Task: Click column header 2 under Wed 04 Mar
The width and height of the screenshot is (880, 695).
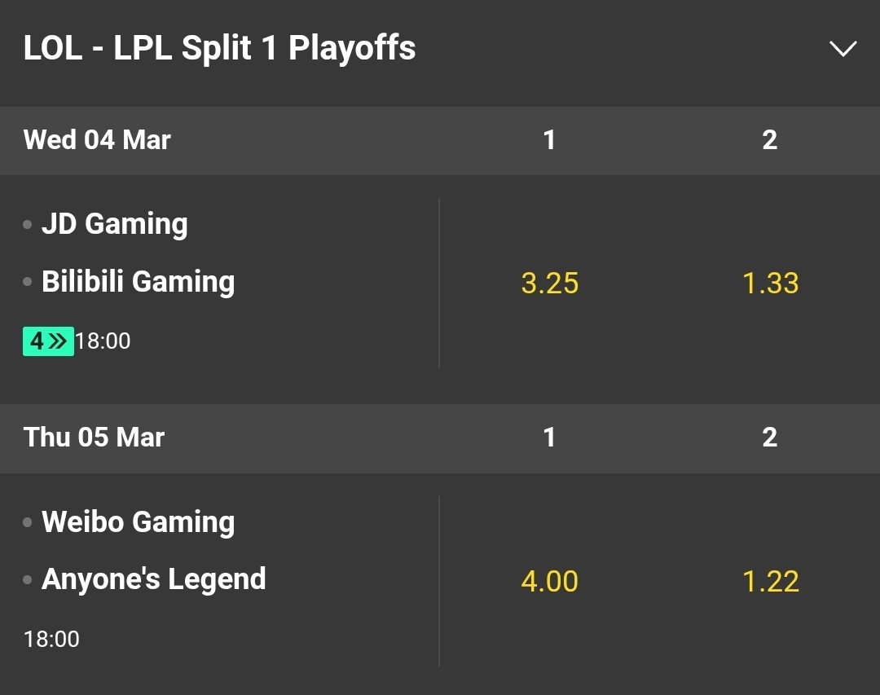Action: click(769, 140)
